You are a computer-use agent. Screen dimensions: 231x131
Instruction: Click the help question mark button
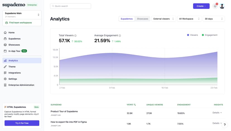(225, 125)
